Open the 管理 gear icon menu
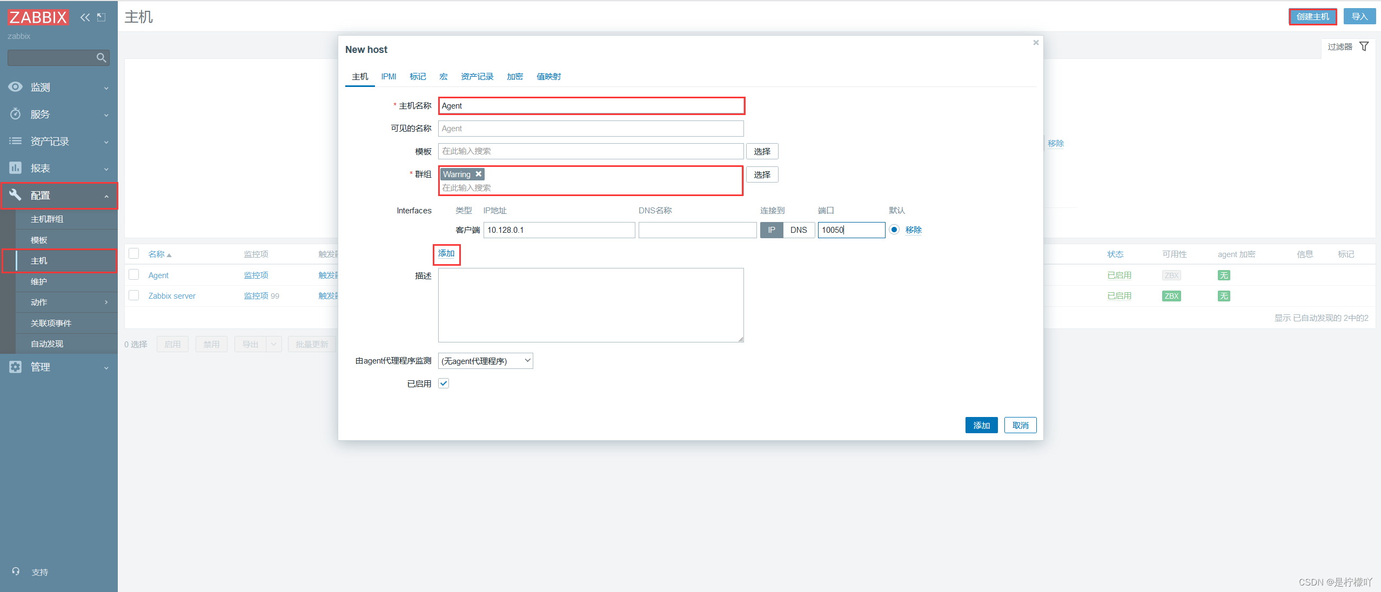Viewport: 1381px width, 592px height. 16,367
